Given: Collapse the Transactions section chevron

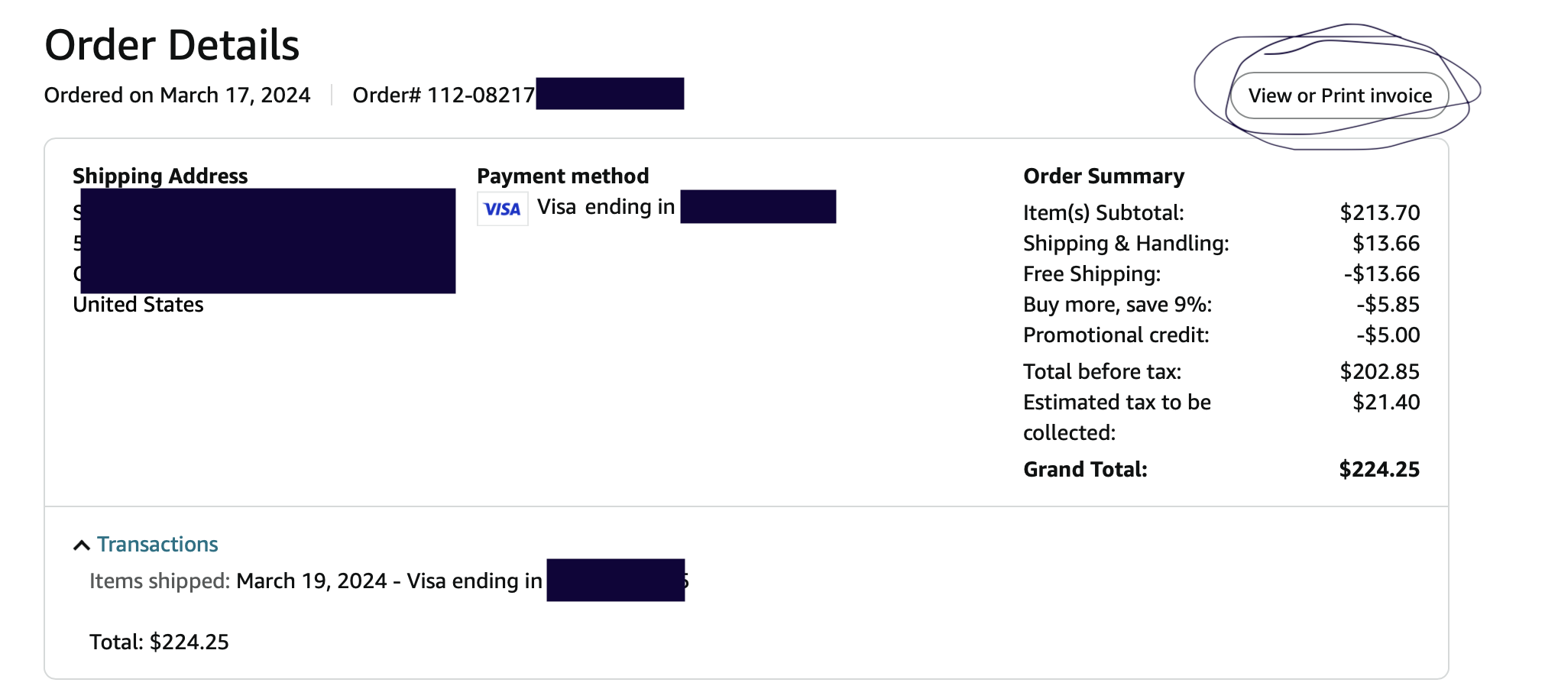Looking at the screenshot, I should pyautogui.click(x=82, y=545).
